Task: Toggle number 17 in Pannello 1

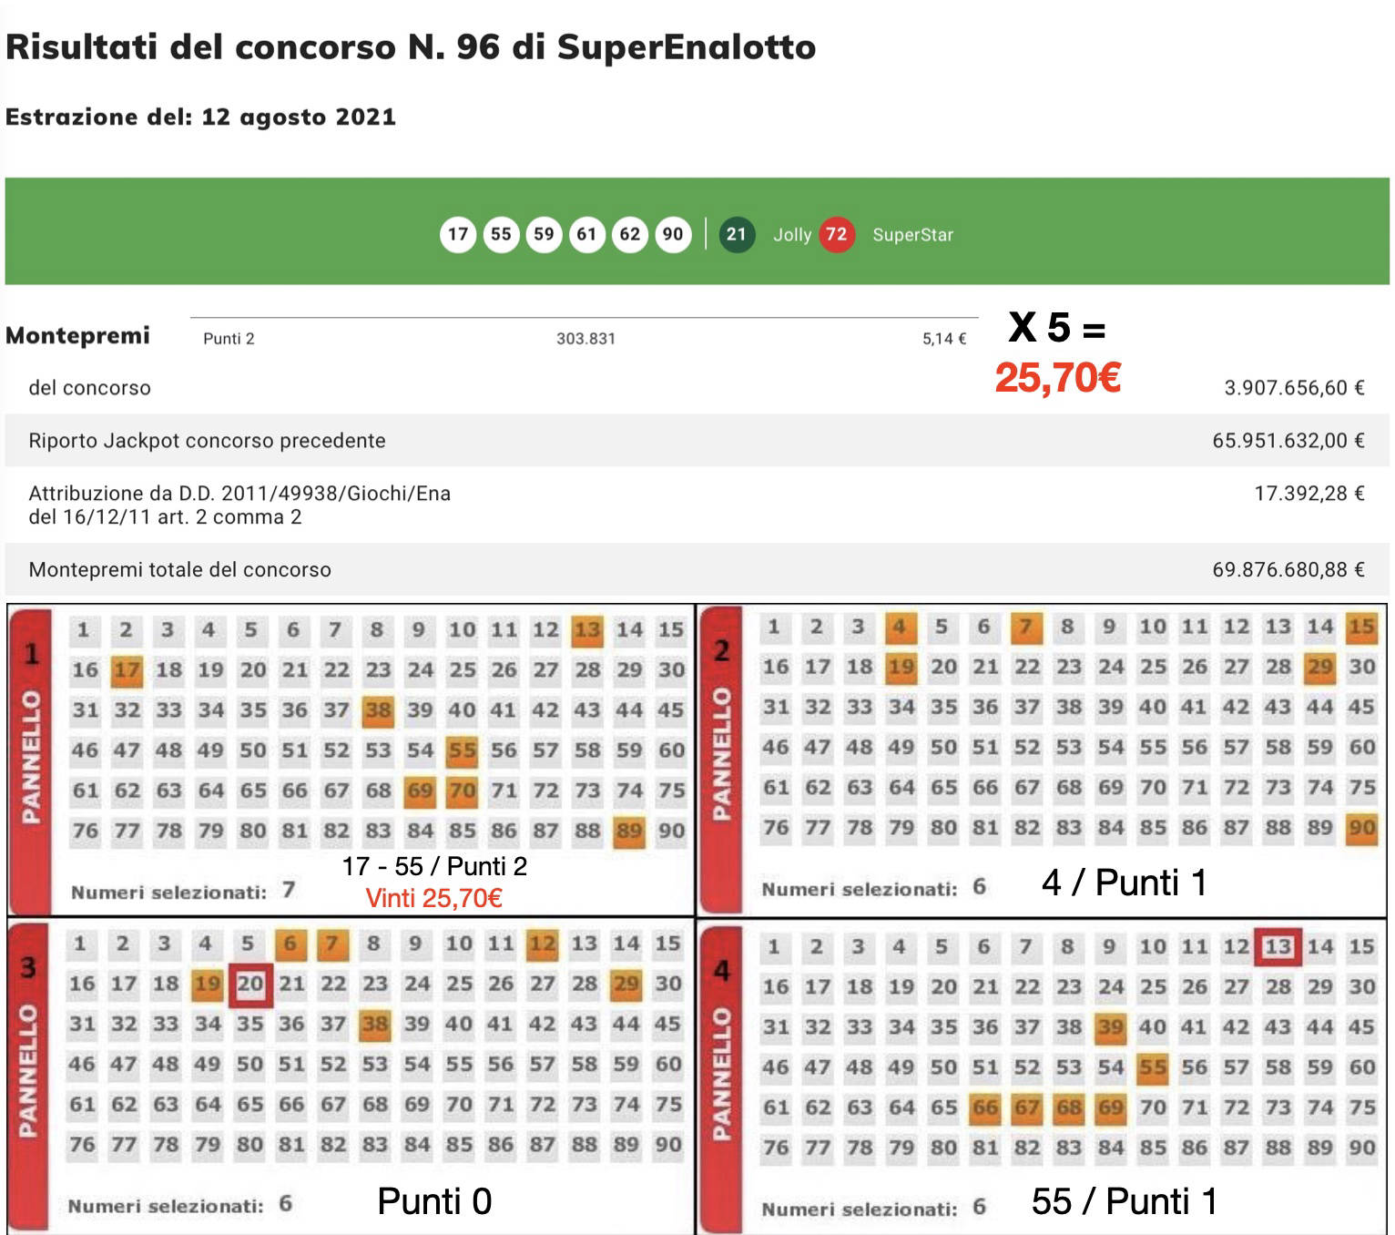Action: [127, 670]
